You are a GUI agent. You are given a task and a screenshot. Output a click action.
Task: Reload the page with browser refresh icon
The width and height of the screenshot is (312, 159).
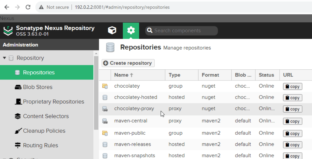(x=28, y=7)
